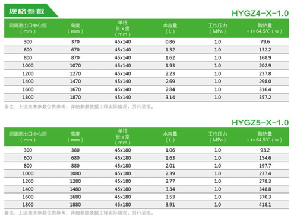Click heat output value 418.1
This screenshot has height=219, width=297.
(x=265, y=205)
